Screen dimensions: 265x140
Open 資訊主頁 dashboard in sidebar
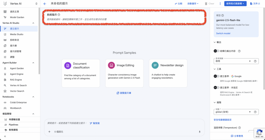tap(19, 12)
